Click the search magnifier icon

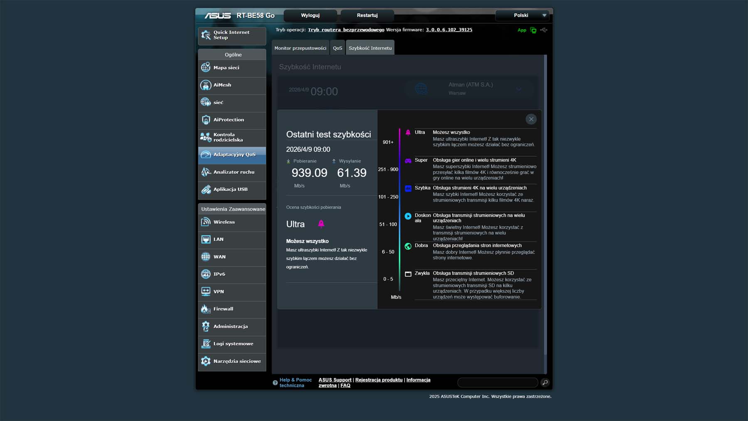coord(545,382)
